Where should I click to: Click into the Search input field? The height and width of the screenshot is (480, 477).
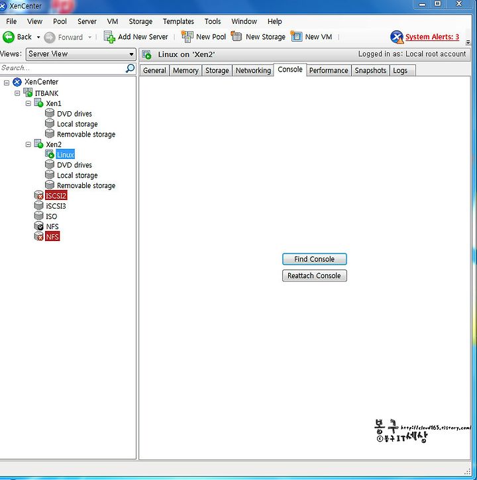pos(62,68)
